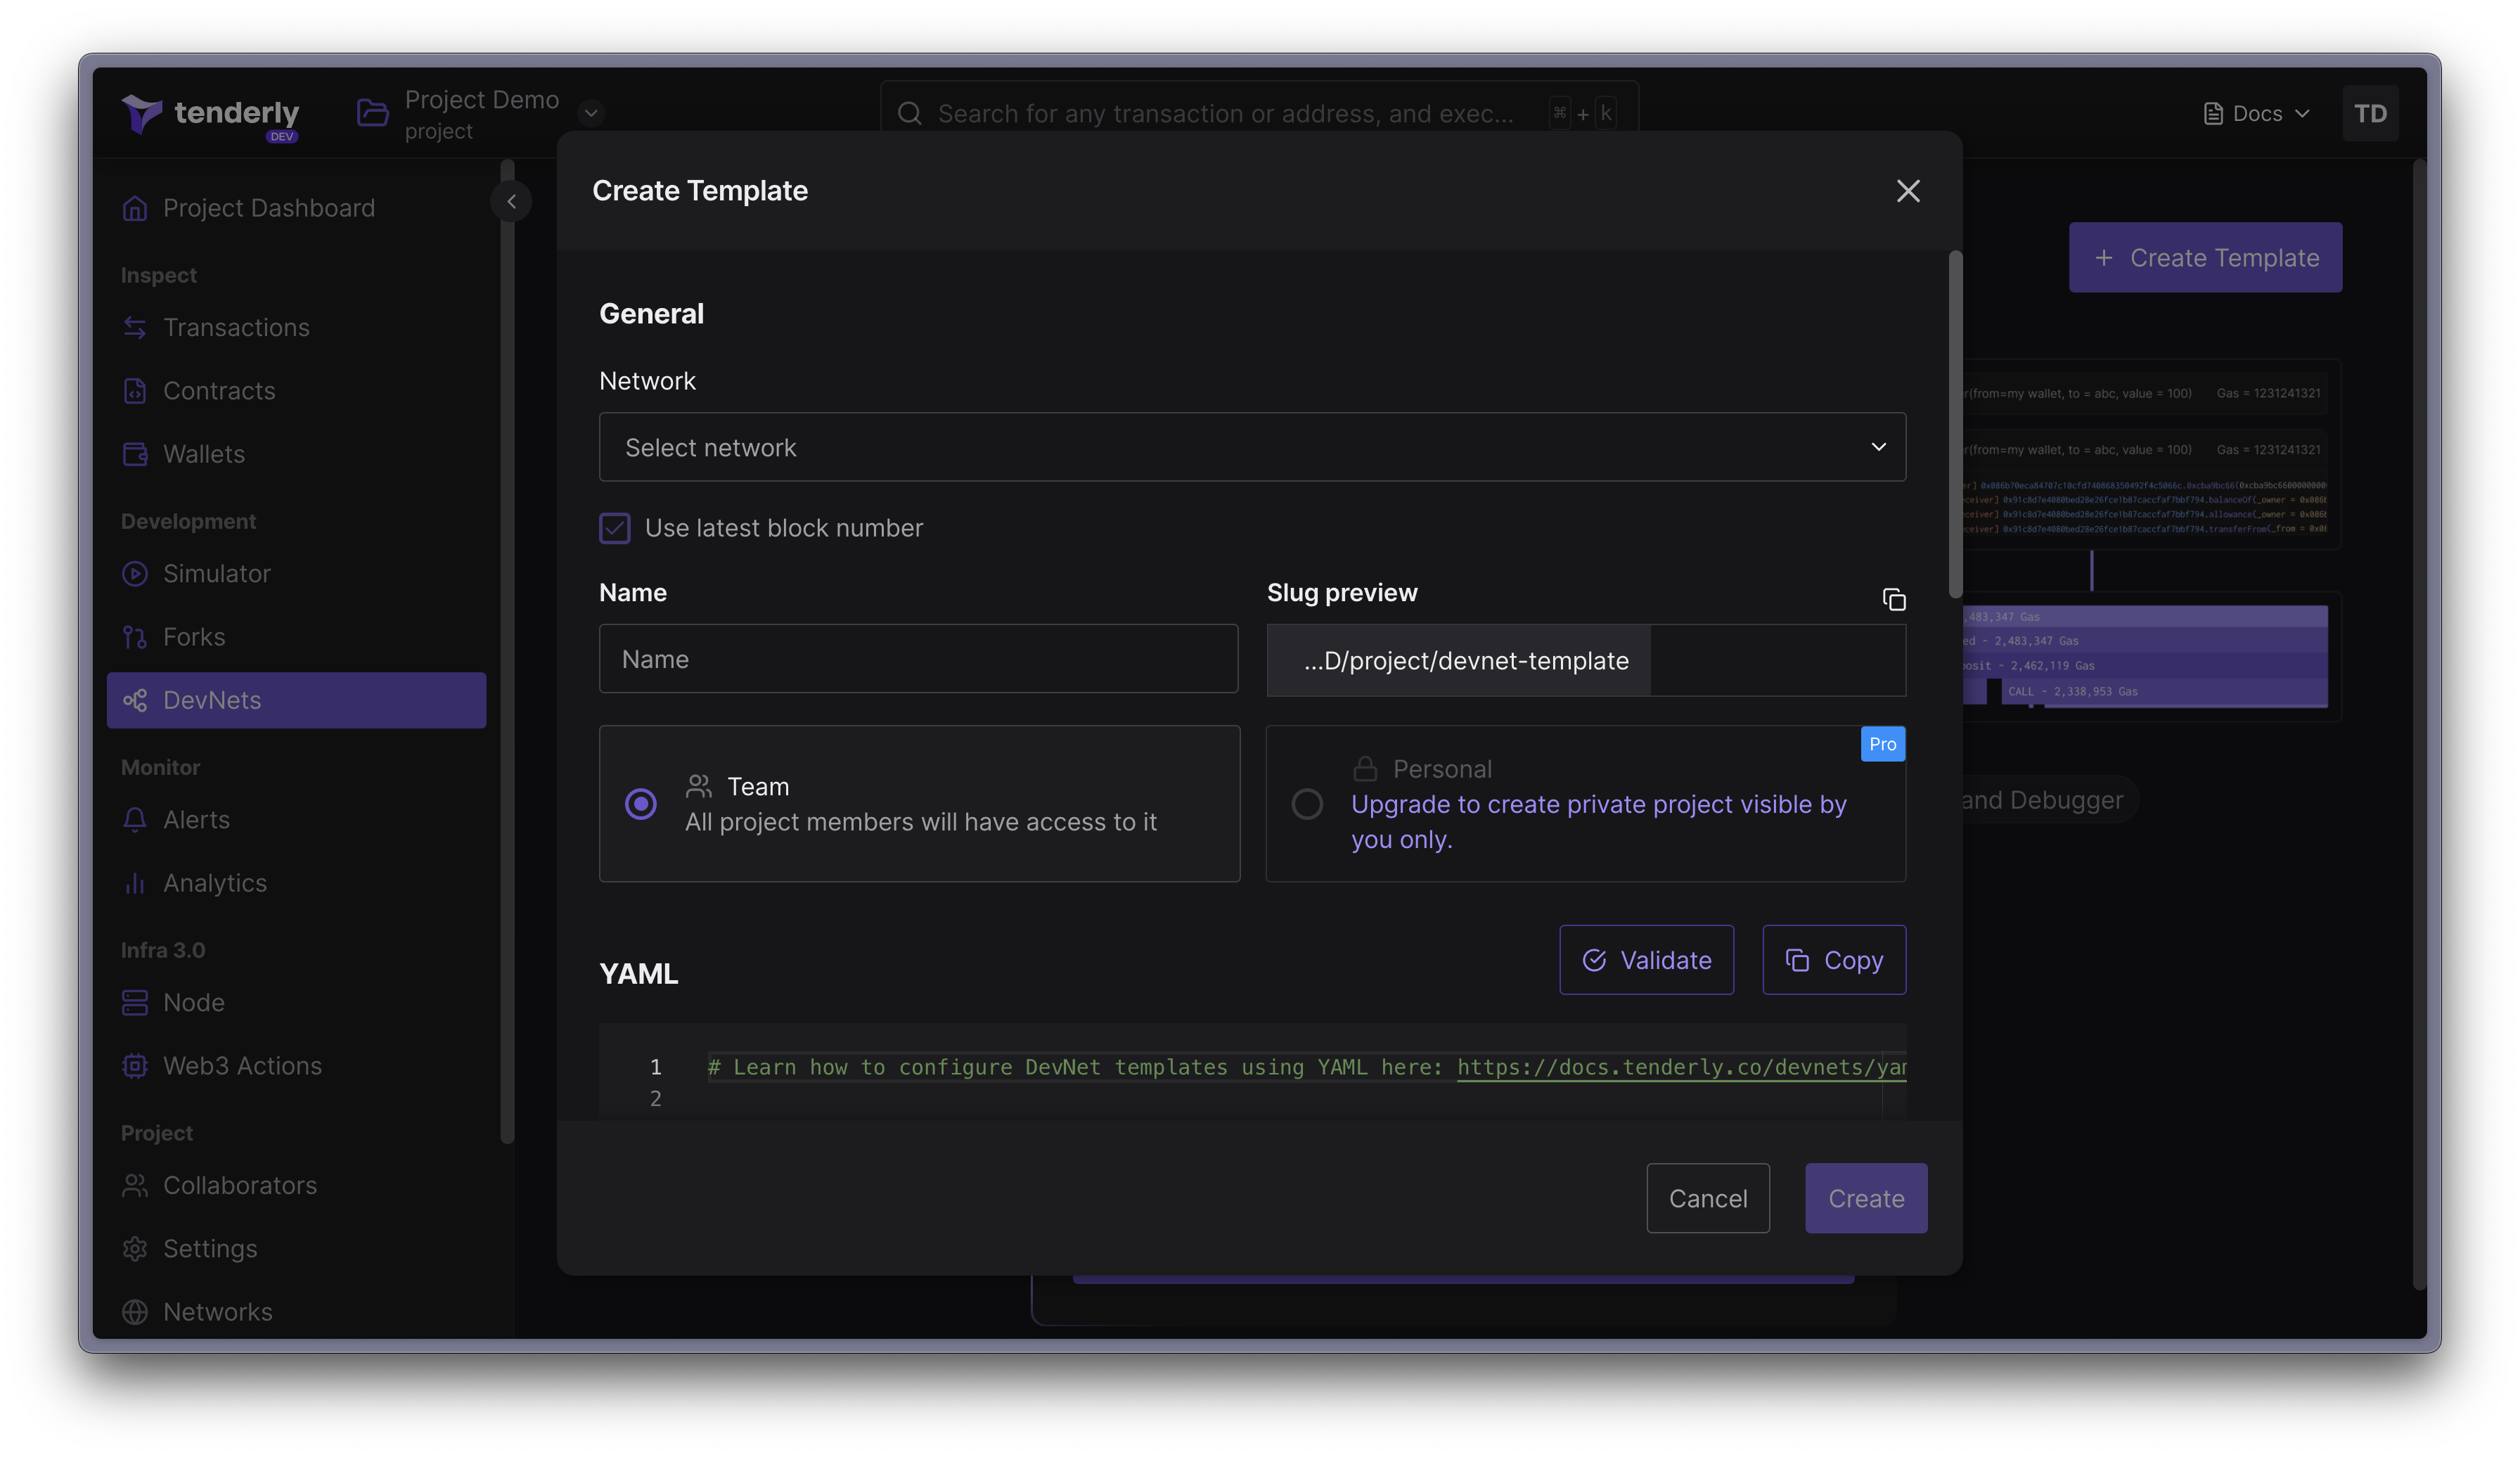Select DevNets in sidebar
2520x1457 pixels.
pyautogui.click(x=296, y=700)
